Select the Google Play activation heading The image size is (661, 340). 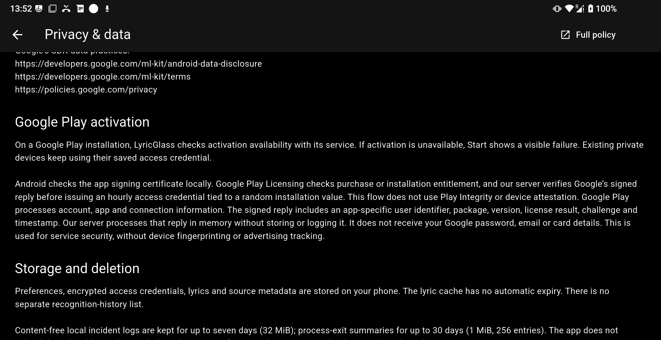pyautogui.click(x=82, y=122)
